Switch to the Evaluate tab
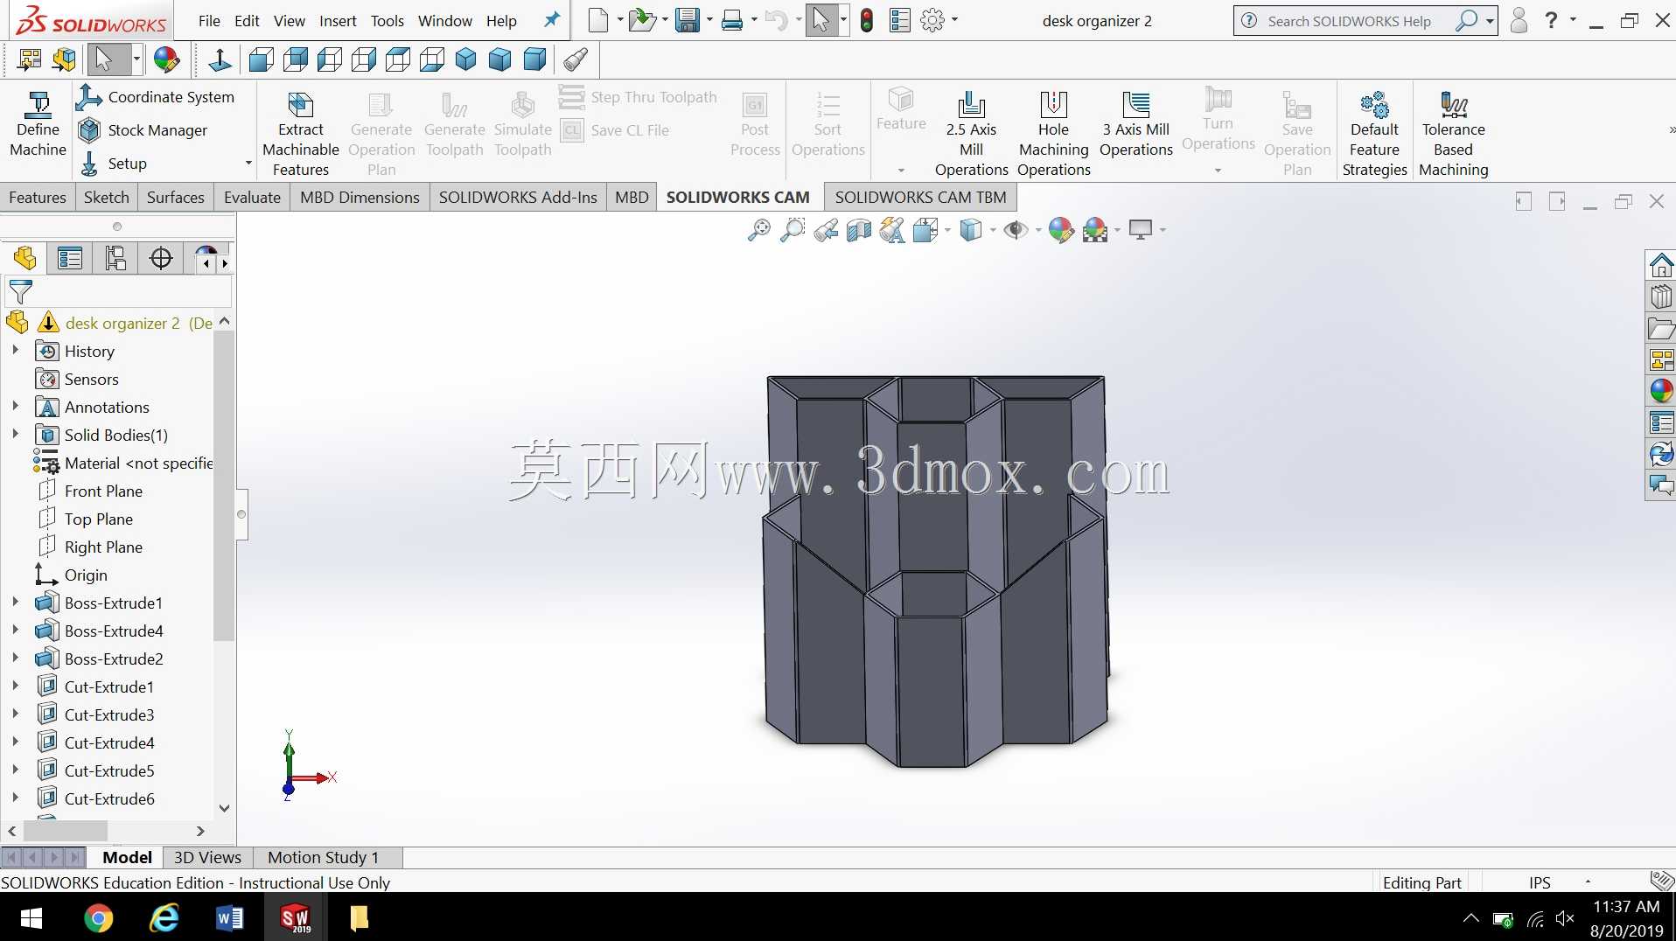The image size is (1676, 941). tap(252, 198)
